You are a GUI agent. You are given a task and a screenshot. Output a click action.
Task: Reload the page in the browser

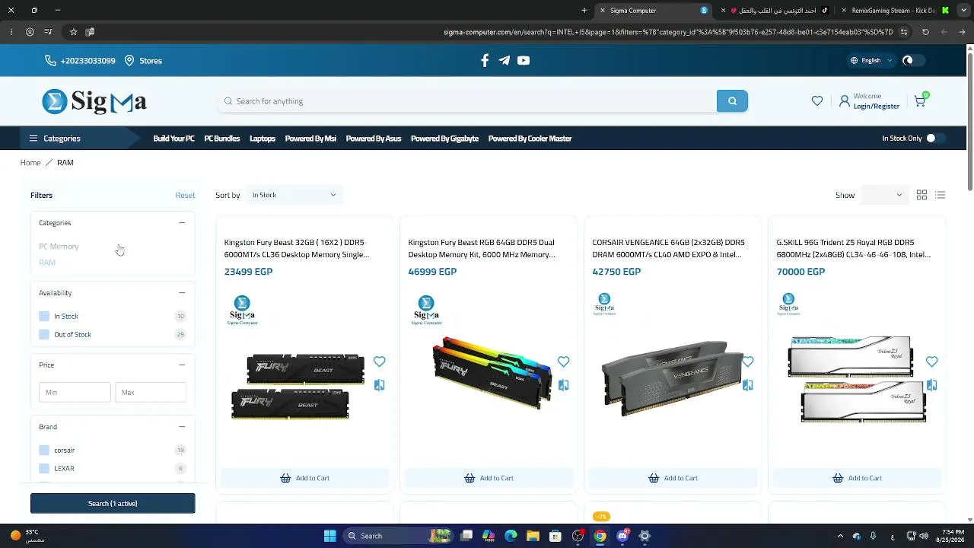point(925,32)
